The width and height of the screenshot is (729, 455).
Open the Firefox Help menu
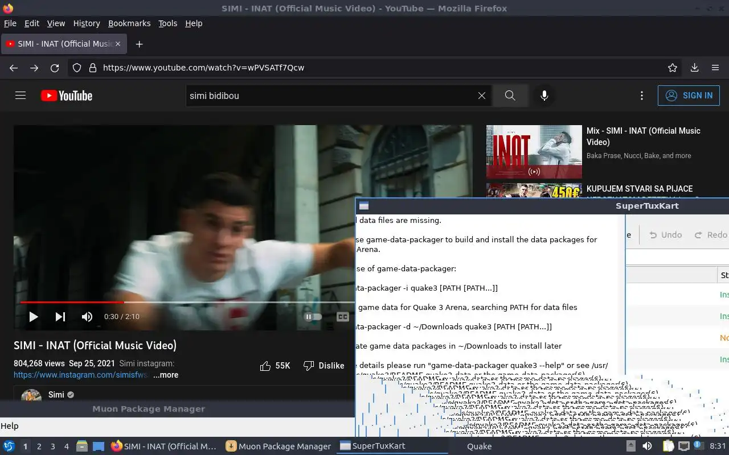[x=194, y=23]
